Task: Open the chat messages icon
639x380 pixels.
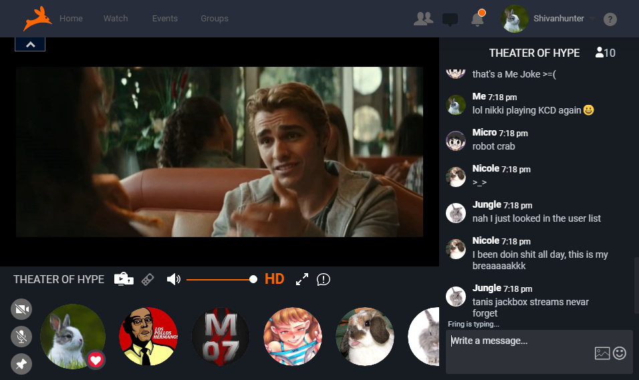Action: 450,19
